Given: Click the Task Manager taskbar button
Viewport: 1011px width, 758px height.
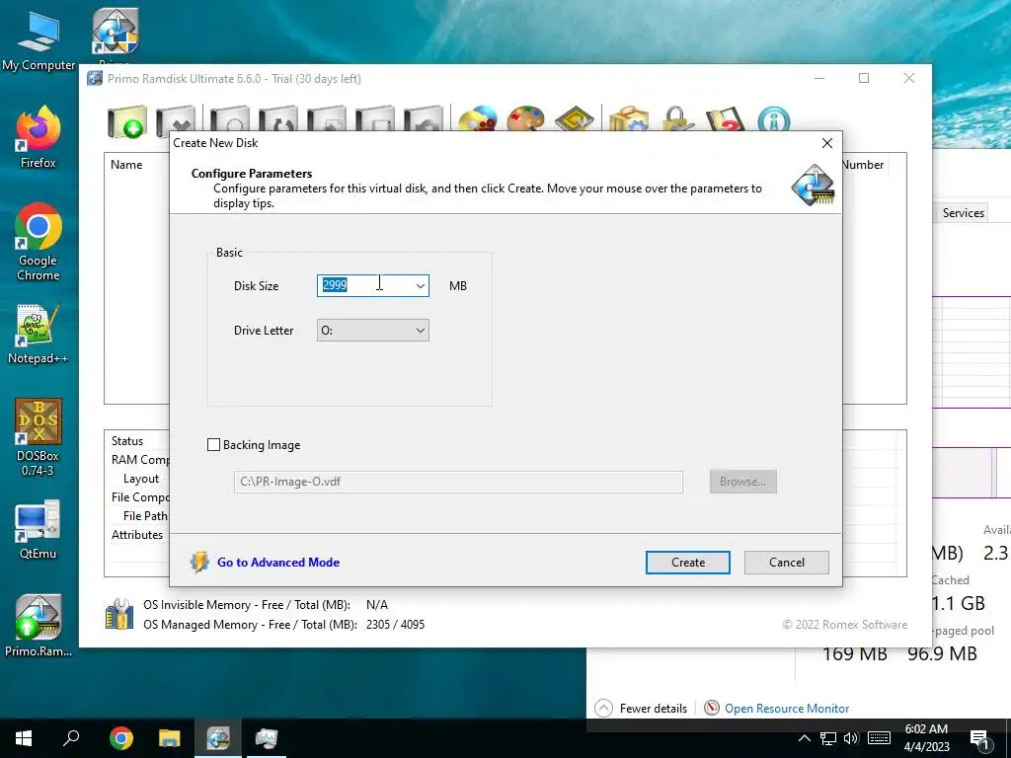Looking at the screenshot, I should [x=267, y=738].
